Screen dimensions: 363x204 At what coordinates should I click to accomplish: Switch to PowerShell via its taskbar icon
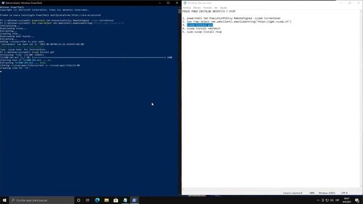[134, 200]
